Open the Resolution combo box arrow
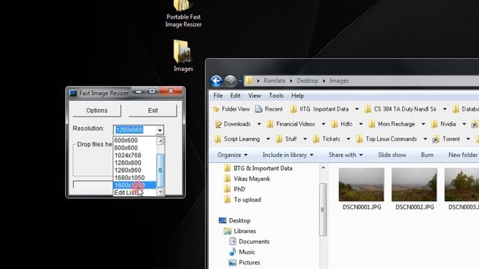 tap(159, 130)
